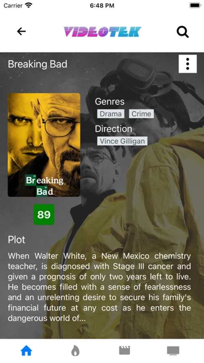Viewport: 204px width, 363px height.
Task: Tap the Breaking Bad title text
Action: coord(37,64)
